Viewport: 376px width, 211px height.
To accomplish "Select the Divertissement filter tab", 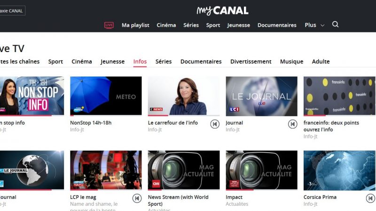I will tap(251, 61).
